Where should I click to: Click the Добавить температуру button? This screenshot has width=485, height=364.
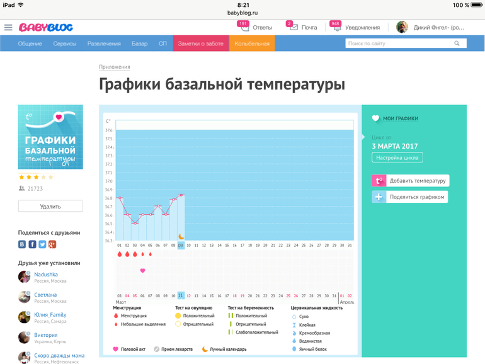pos(411,181)
